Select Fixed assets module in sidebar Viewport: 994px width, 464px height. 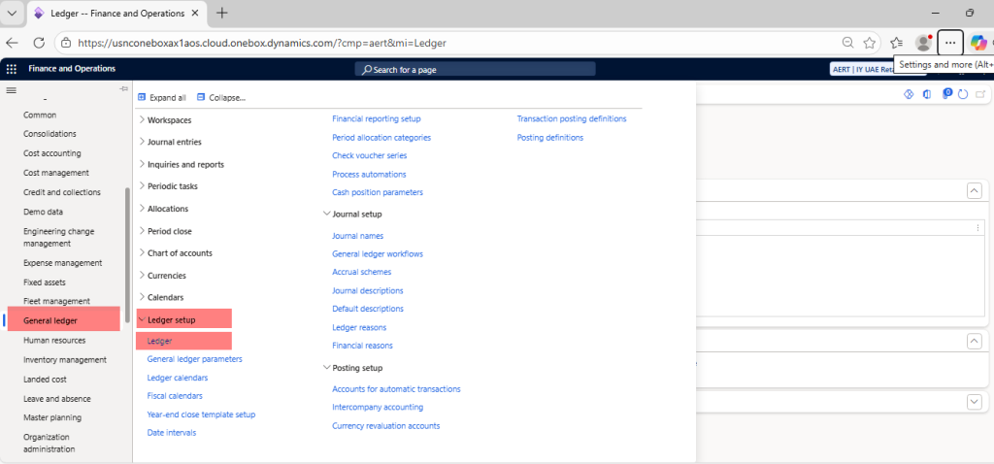pyautogui.click(x=44, y=282)
